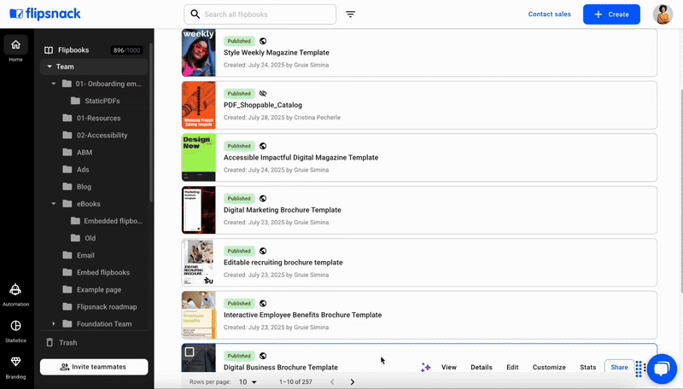Viewport: 683px width, 389px height.
Task: Collapse the eBooks folder
Action: (x=54, y=204)
